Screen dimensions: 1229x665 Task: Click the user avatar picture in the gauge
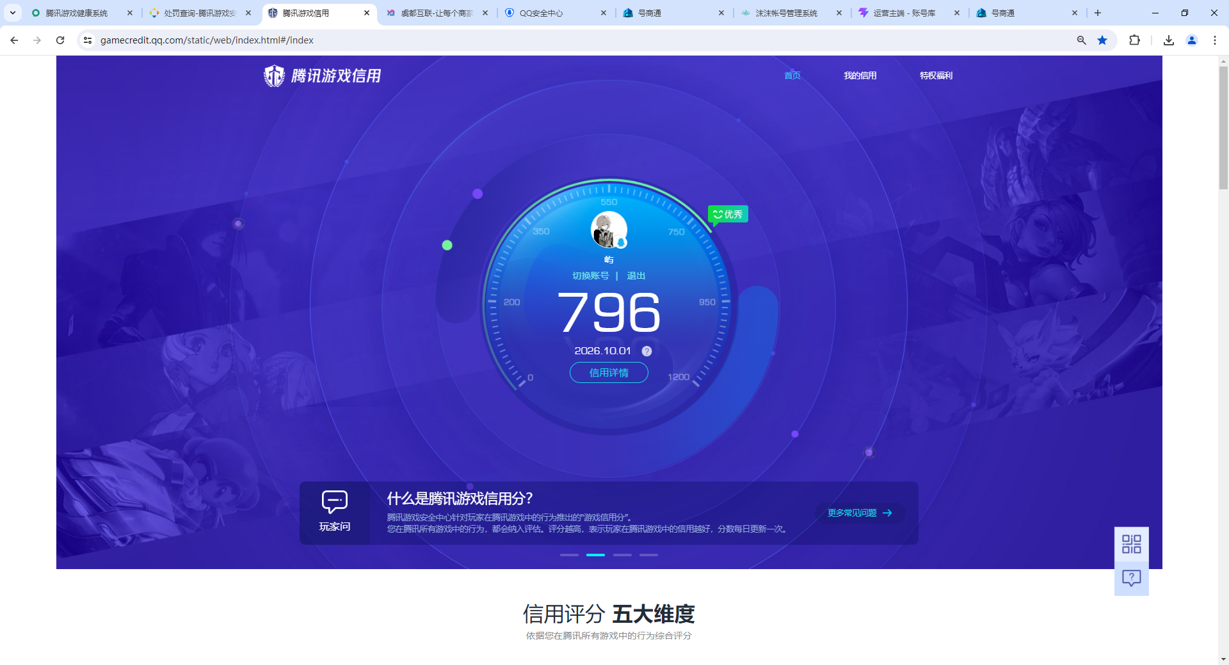(x=609, y=230)
